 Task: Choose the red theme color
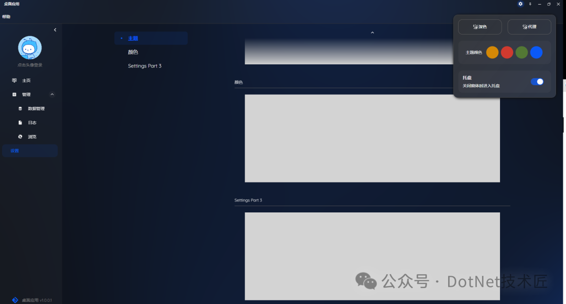coord(507,52)
